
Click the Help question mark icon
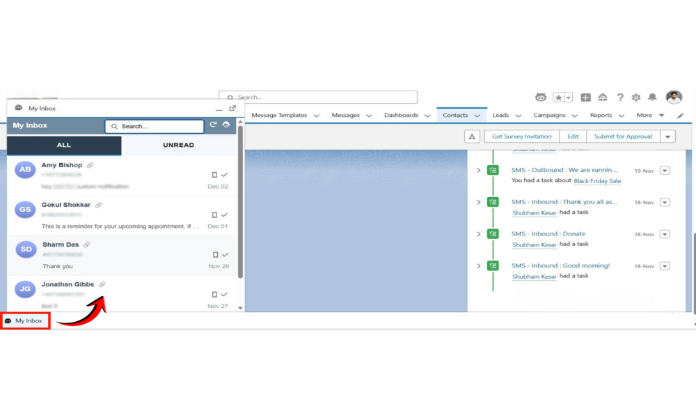[620, 98]
